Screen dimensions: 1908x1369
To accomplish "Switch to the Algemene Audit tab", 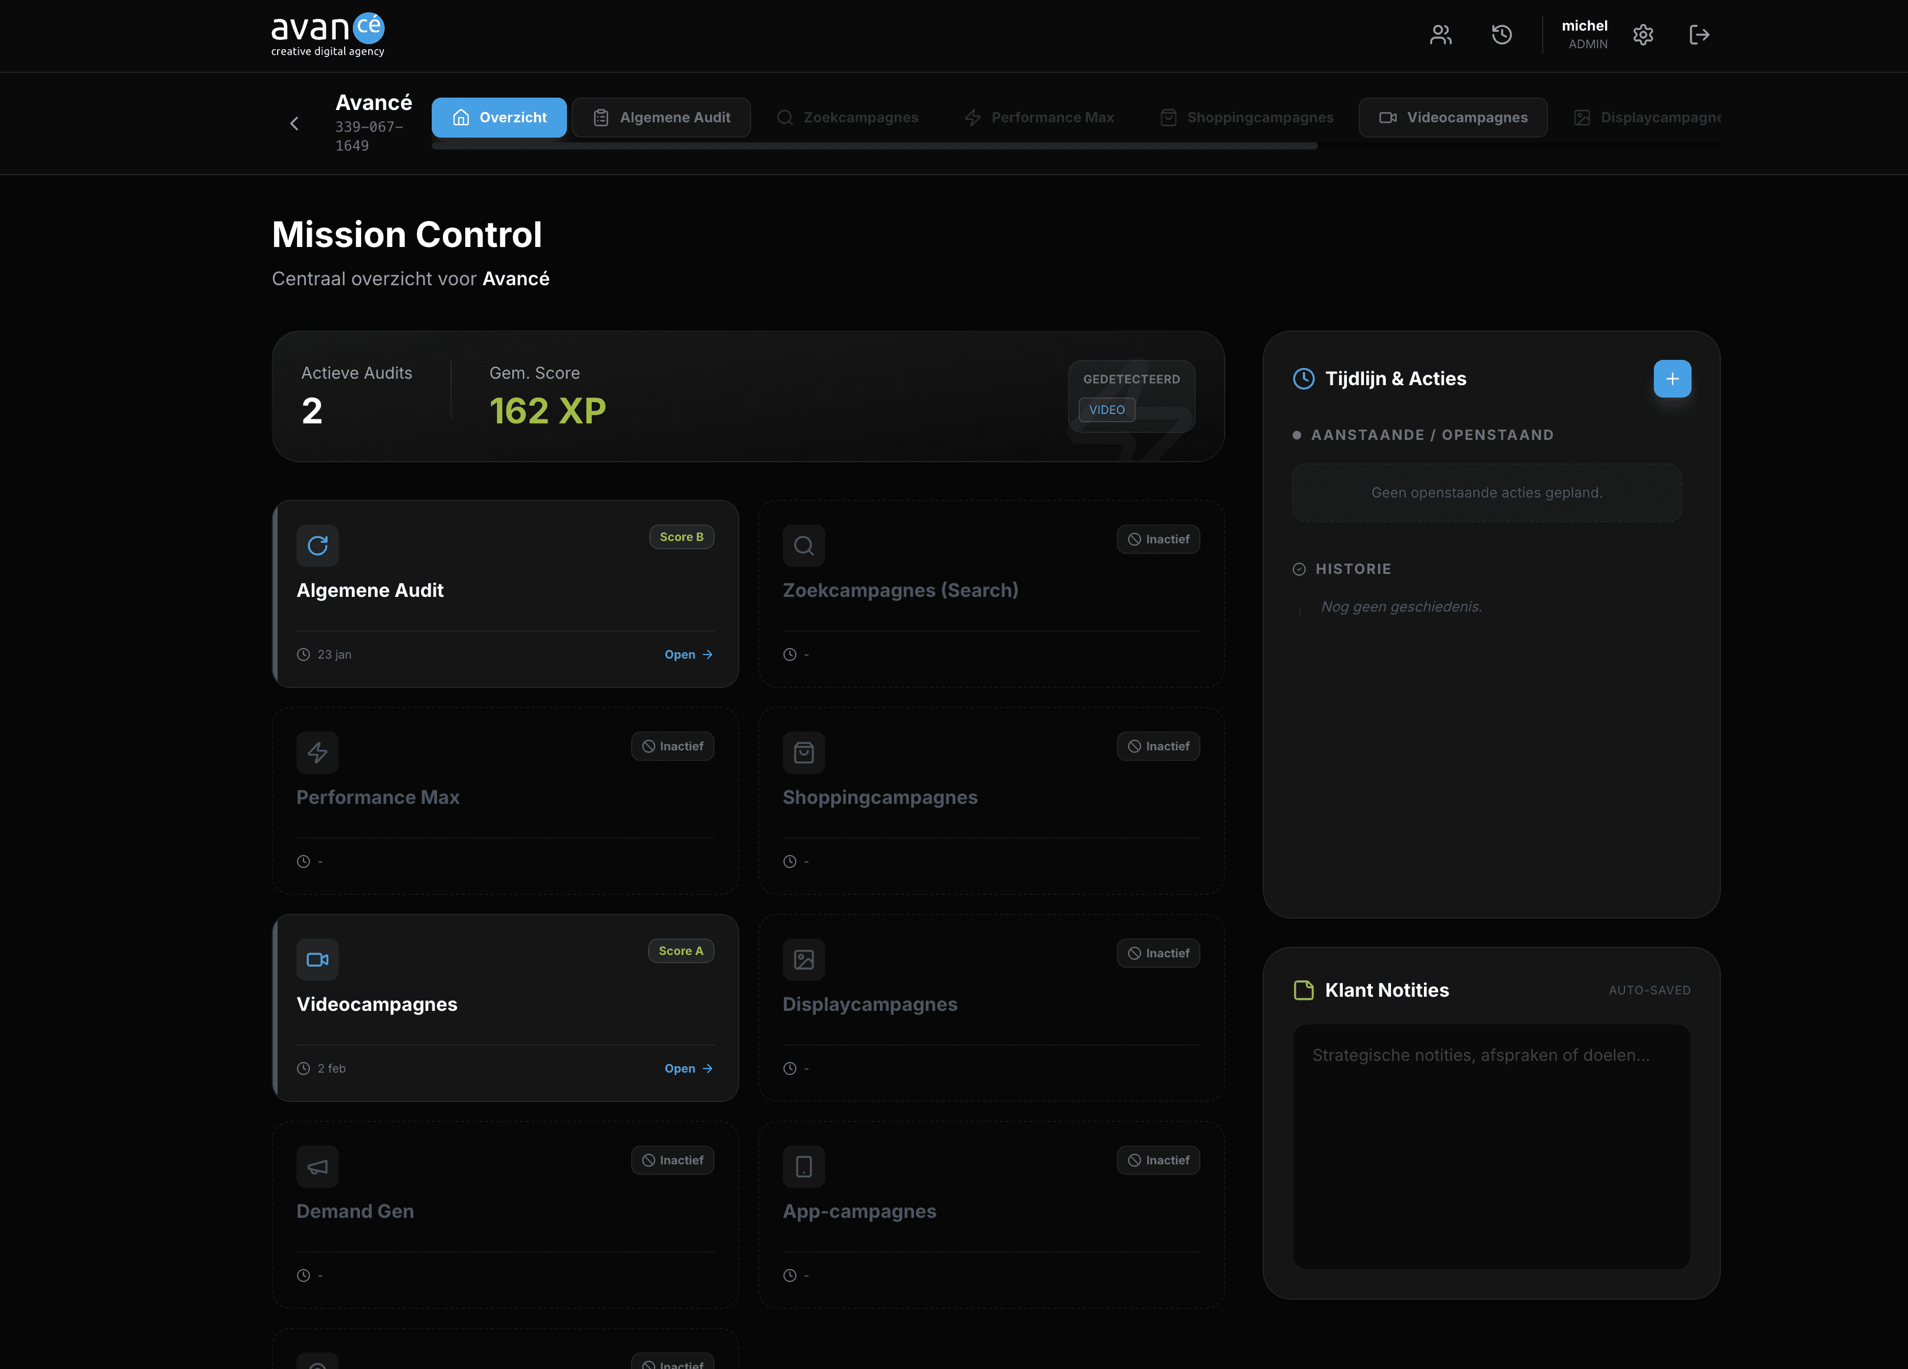I will (x=661, y=118).
